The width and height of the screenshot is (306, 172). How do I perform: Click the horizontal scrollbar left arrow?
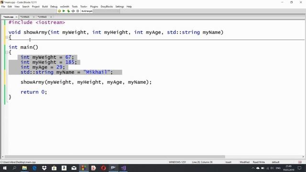pyautogui.click(x=3, y=157)
